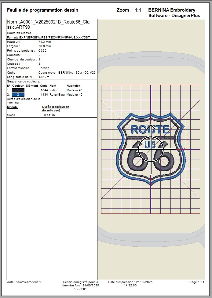This screenshot has width=212, height=298.
Task: Click the 'Points de broderie' value '6 355'
Action: tap(42, 51)
